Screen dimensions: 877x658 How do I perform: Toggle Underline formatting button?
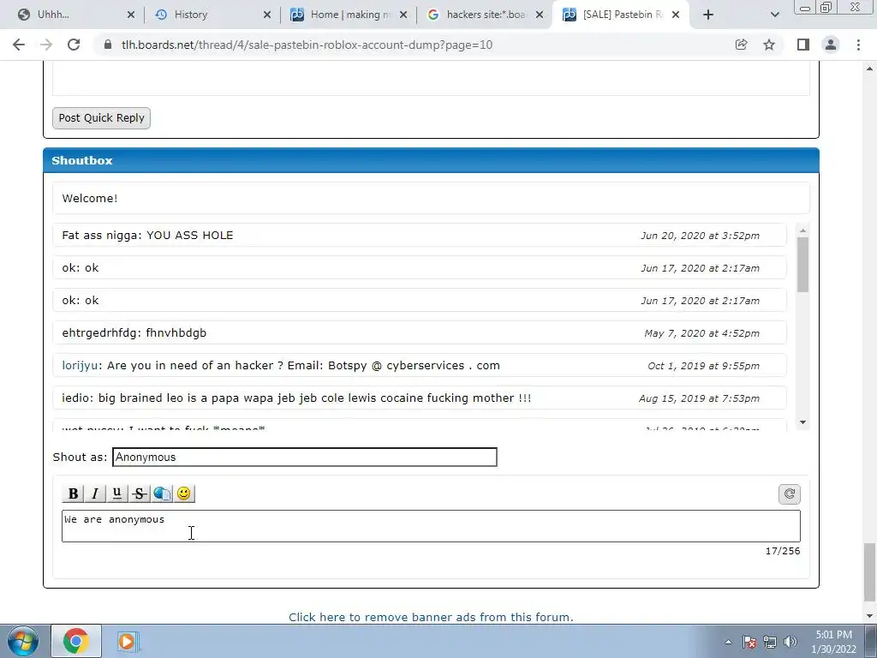point(116,493)
